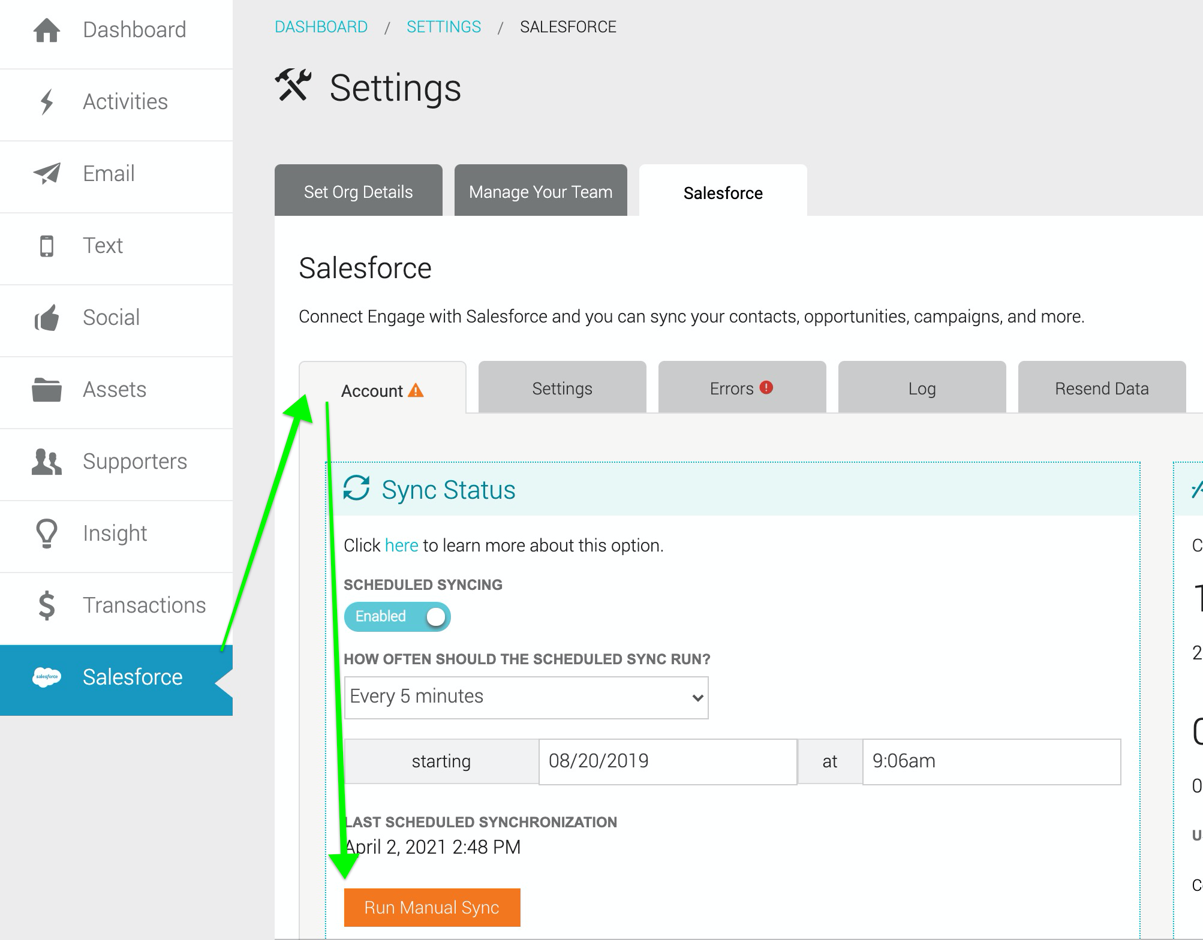Click the Social thumbs-up icon
Image resolution: width=1203 pixels, height=940 pixels.
coord(47,318)
